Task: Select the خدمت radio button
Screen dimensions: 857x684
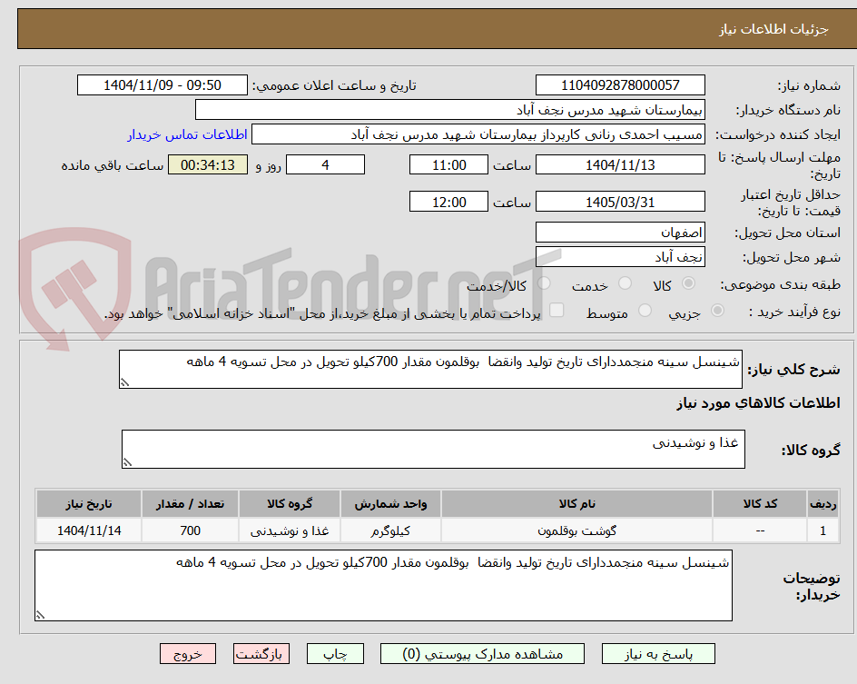Action: (x=625, y=283)
